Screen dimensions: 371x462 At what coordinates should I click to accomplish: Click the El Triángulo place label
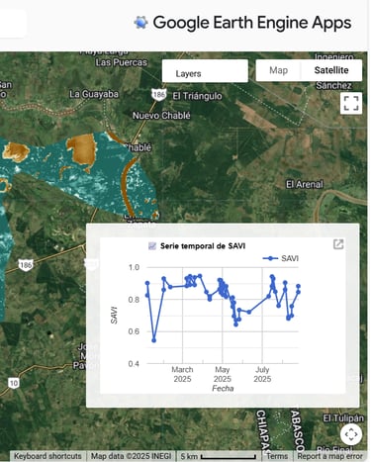click(197, 96)
